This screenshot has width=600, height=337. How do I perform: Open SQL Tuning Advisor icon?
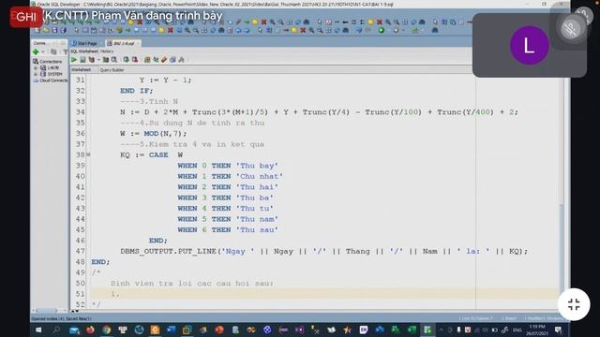point(114,60)
